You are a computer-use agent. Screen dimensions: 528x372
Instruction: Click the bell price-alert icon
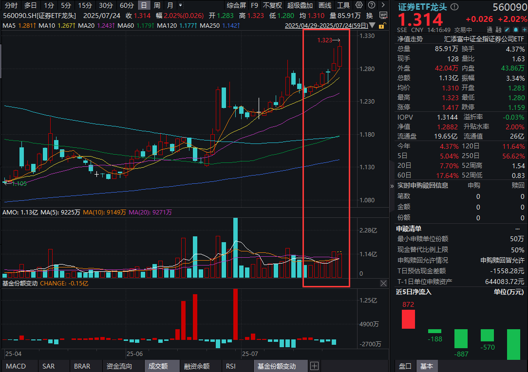coord(515,30)
